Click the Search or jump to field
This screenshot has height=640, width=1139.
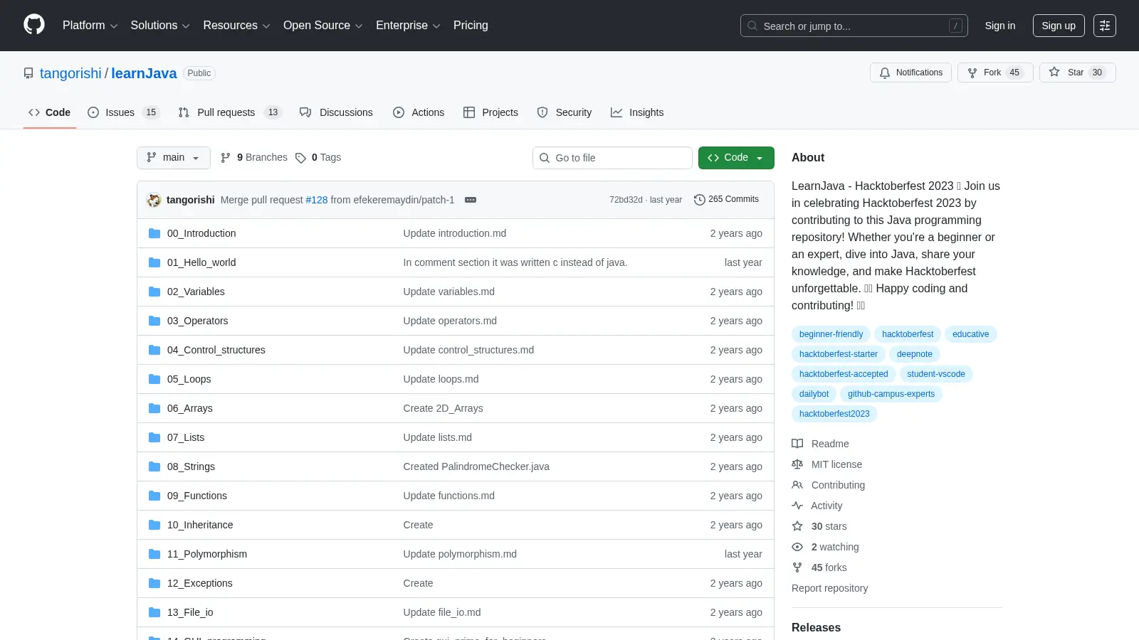(854, 26)
